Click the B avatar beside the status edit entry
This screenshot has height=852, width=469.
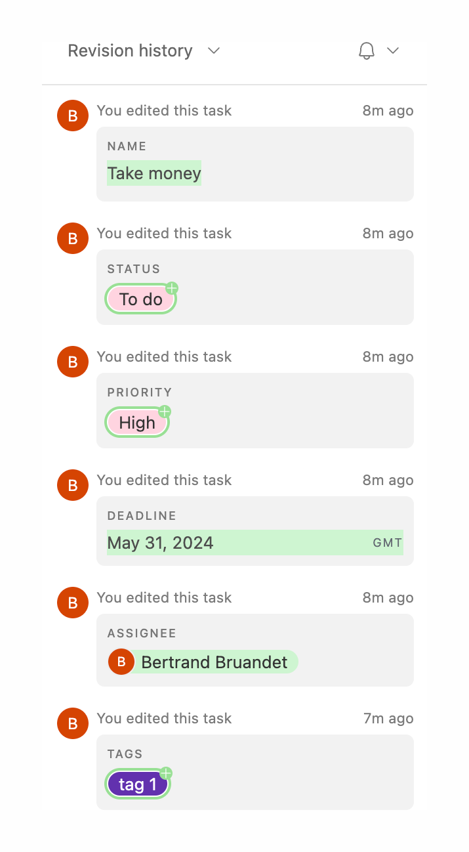[72, 238]
